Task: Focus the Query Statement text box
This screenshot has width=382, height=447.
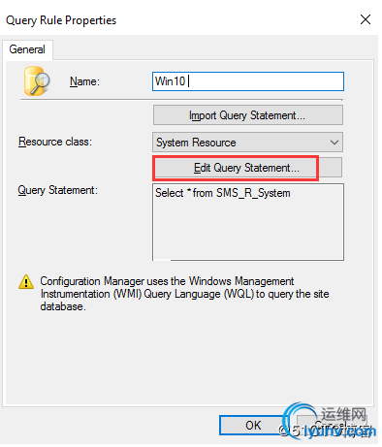Action: pyautogui.click(x=248, y=222)
